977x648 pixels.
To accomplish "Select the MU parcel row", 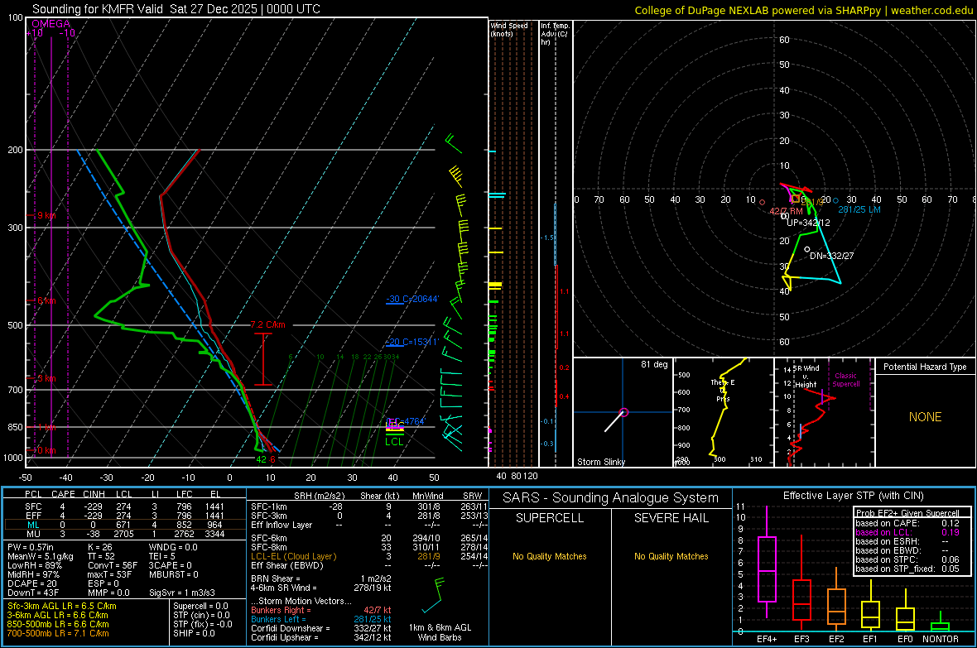I will click(125, 534).
